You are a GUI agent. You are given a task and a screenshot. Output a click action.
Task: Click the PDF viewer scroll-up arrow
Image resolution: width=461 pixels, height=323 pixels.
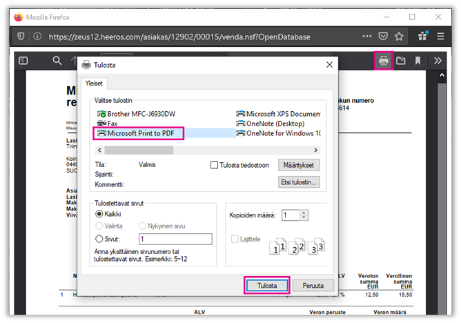coord(442,75)
